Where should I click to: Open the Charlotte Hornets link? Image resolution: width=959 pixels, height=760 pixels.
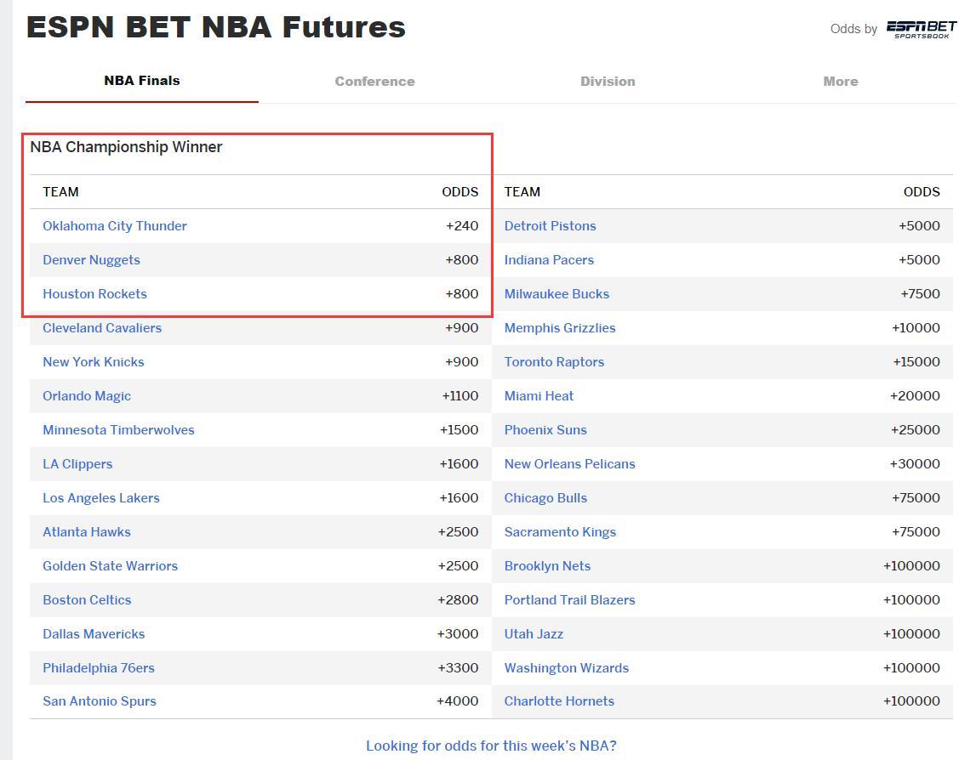(559, 701)
